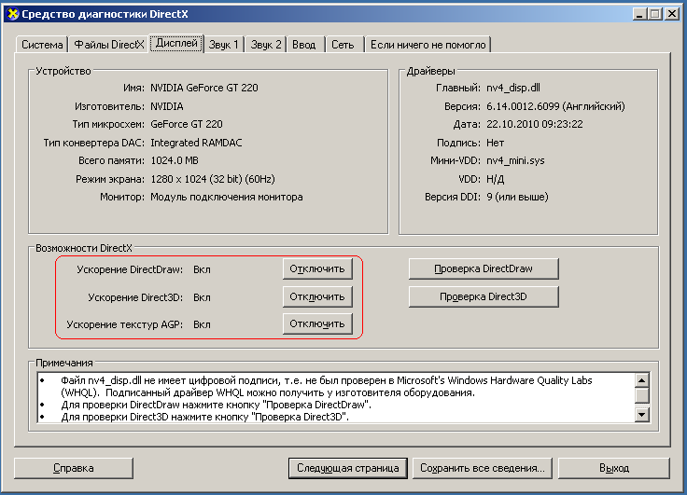Viewport: 687px width, 495px height.
Task: Exit using the Выход button
Action: 614,468
